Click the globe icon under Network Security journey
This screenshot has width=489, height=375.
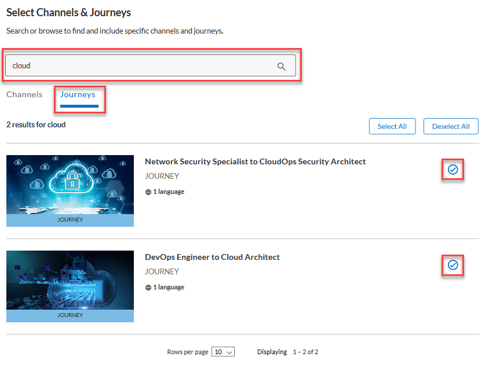148,192
